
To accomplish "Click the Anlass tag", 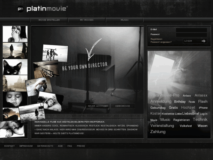I will click(187, 96).
